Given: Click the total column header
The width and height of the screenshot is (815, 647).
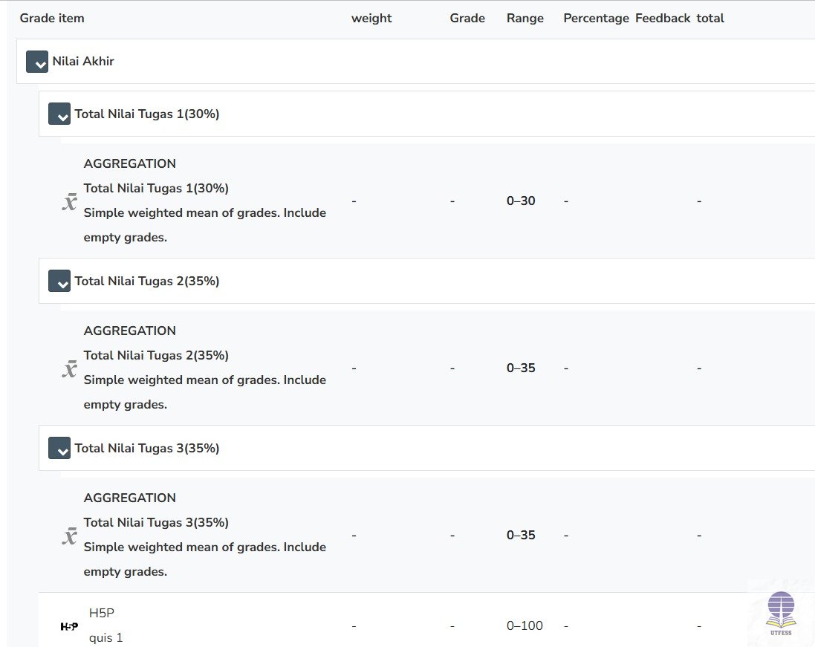Looking at the screenshot, I should pos(710,18).
